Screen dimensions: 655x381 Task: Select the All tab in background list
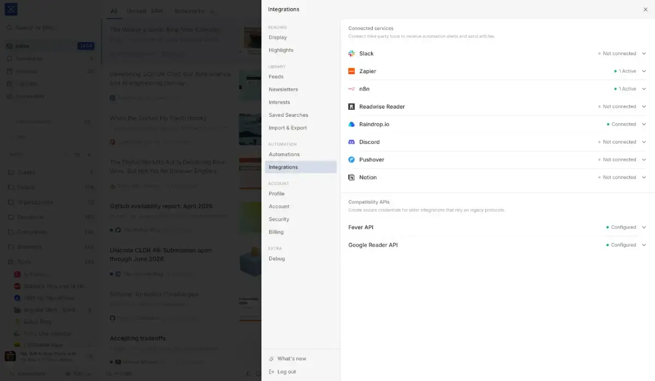(114, 11)
